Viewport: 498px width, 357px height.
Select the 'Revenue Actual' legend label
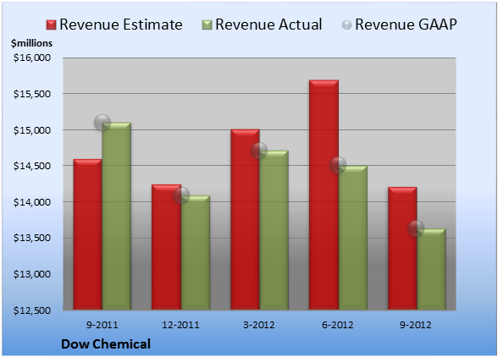click(268, 25)
